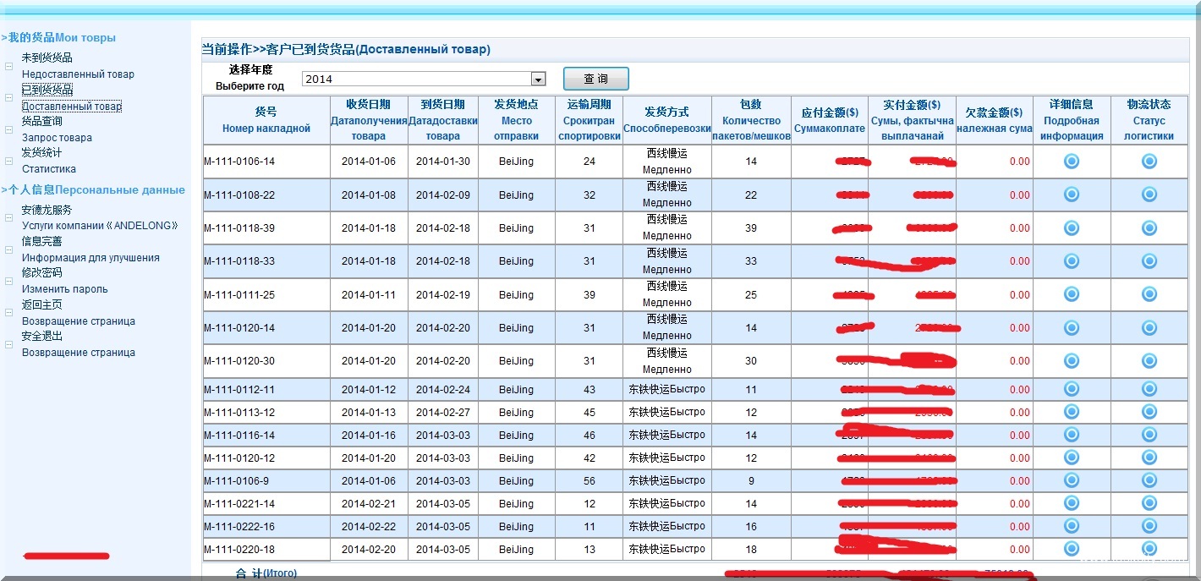
Task: Go to 货品查询 goods query
Action: point(42,121)
